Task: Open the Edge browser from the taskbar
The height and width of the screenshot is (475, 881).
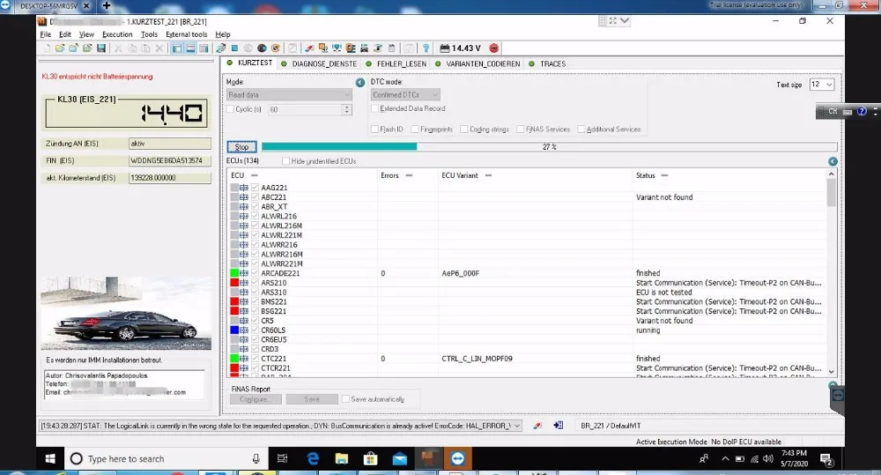Action: [313, 459]
